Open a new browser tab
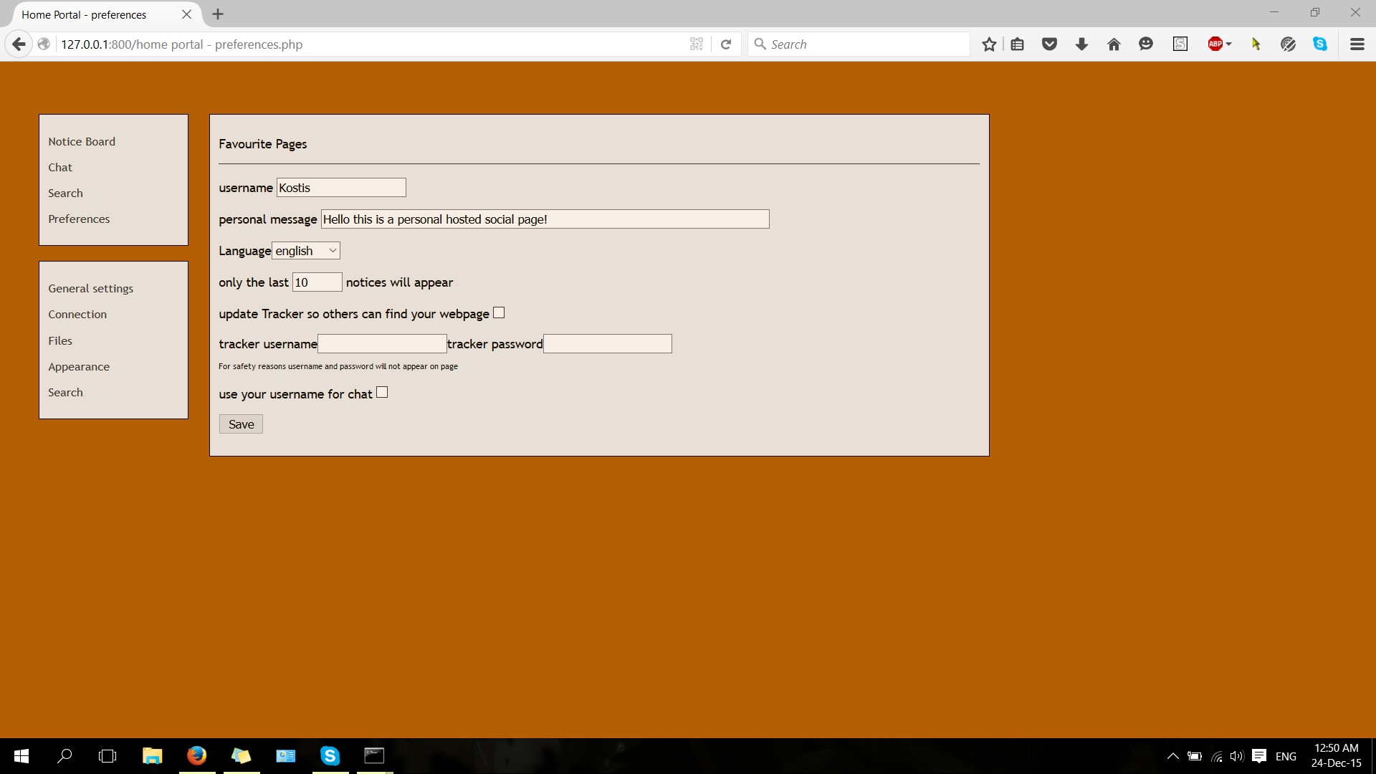The width and height of the screenshot is (1376, 774). click(x=218, y=14)
